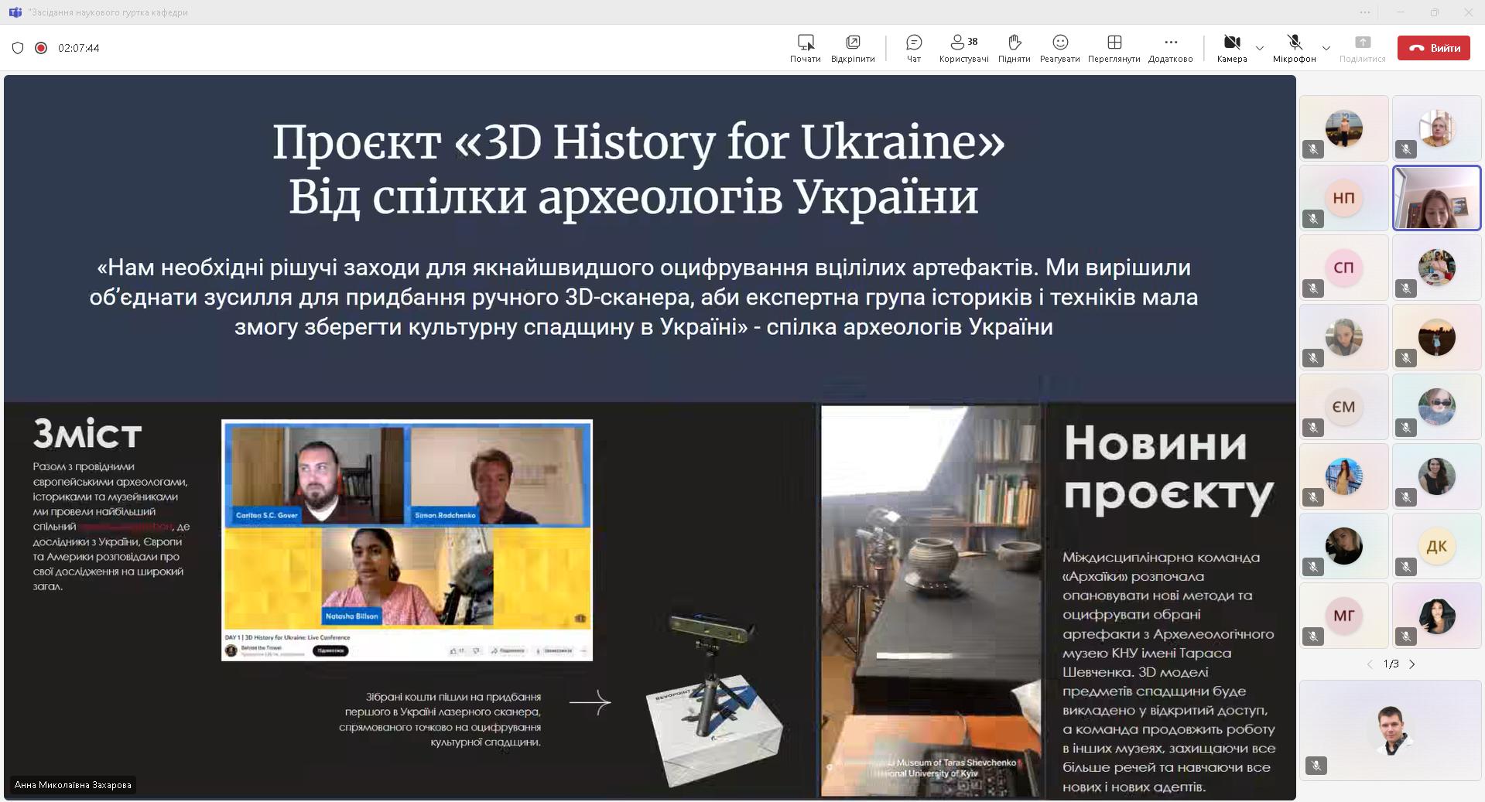Click the participant page indicator 1/3
This screenshot has height=802, width=1485.
pyautogui.click(x=1391, y=664)
